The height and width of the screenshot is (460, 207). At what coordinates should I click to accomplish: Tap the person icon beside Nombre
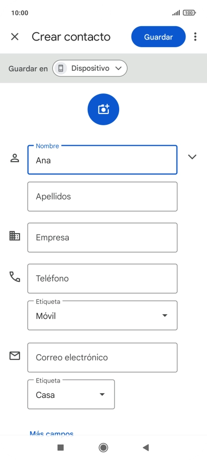pos(15,158)
